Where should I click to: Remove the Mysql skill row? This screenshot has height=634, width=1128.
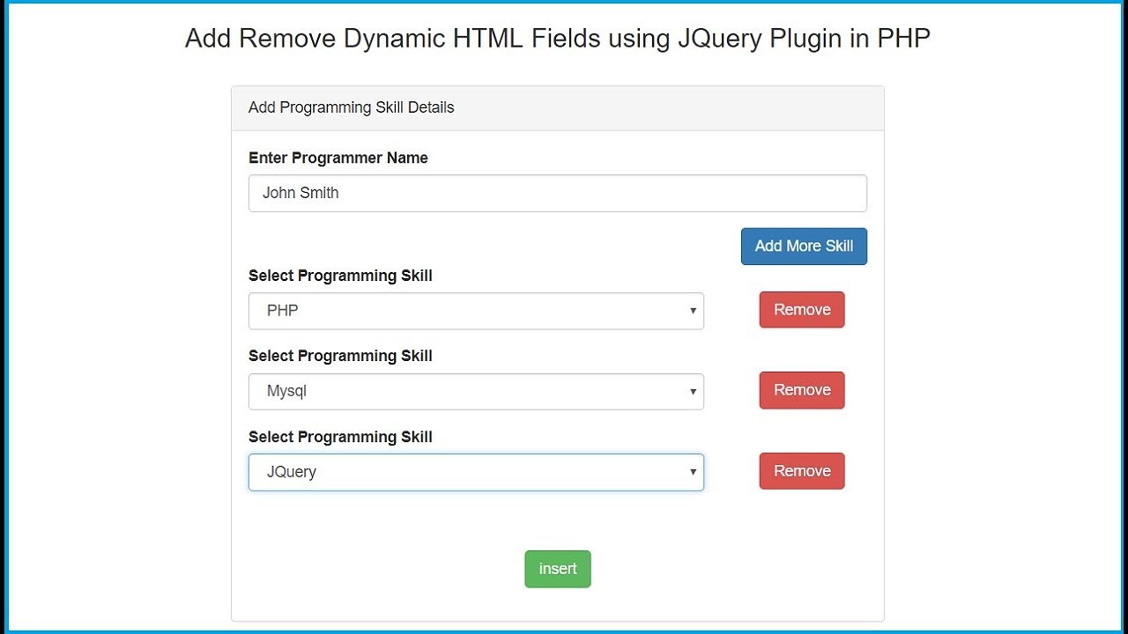tap(802, 390)
